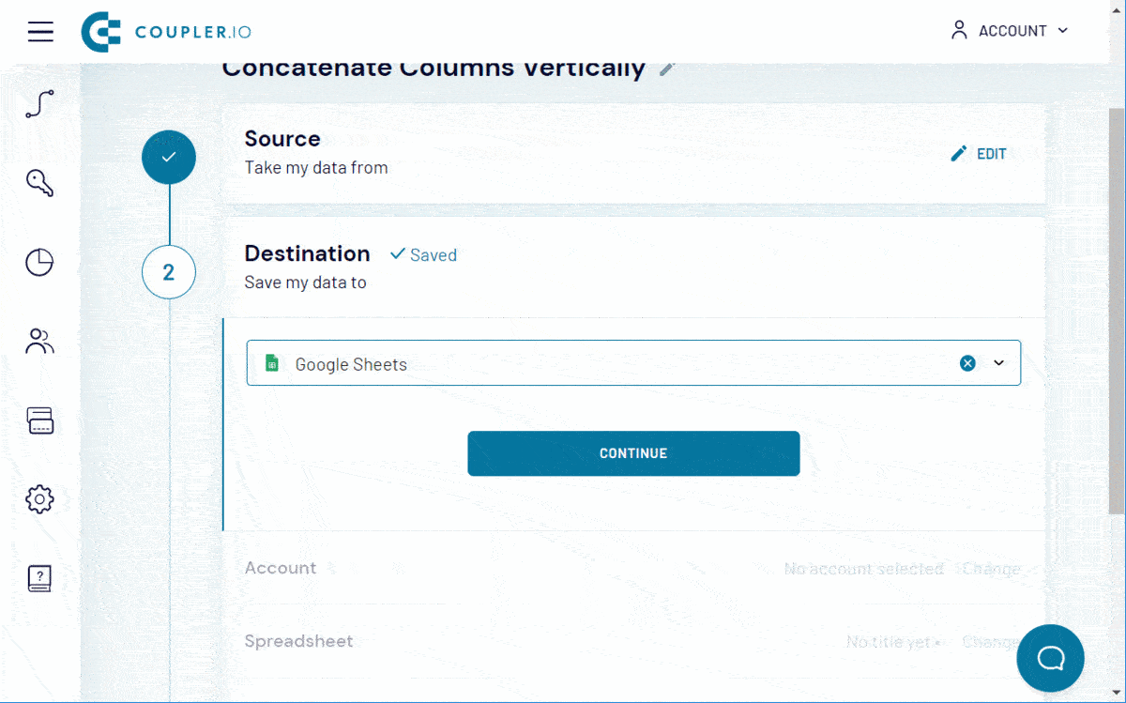1126x703 pixels.
Task: Click the step 2 Destination circle
Action: coord(169,272)
